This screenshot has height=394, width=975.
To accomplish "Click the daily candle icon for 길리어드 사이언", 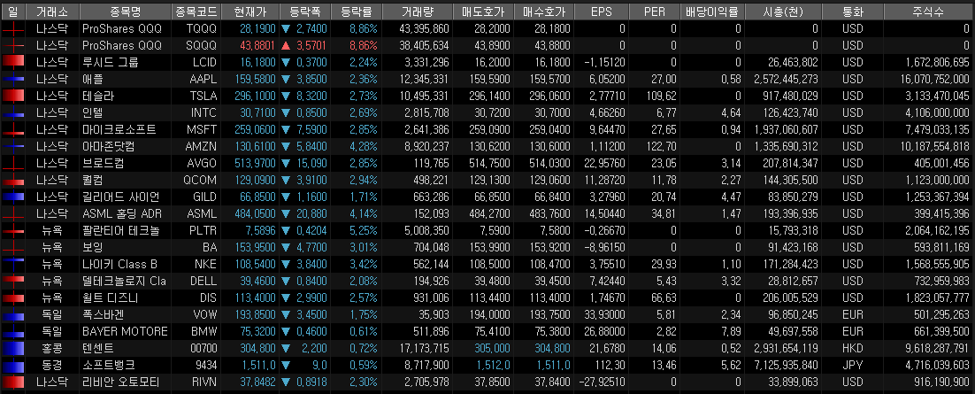I will coord(12,197).
